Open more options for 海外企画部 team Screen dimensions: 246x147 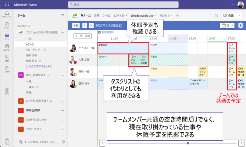point(62,110)
